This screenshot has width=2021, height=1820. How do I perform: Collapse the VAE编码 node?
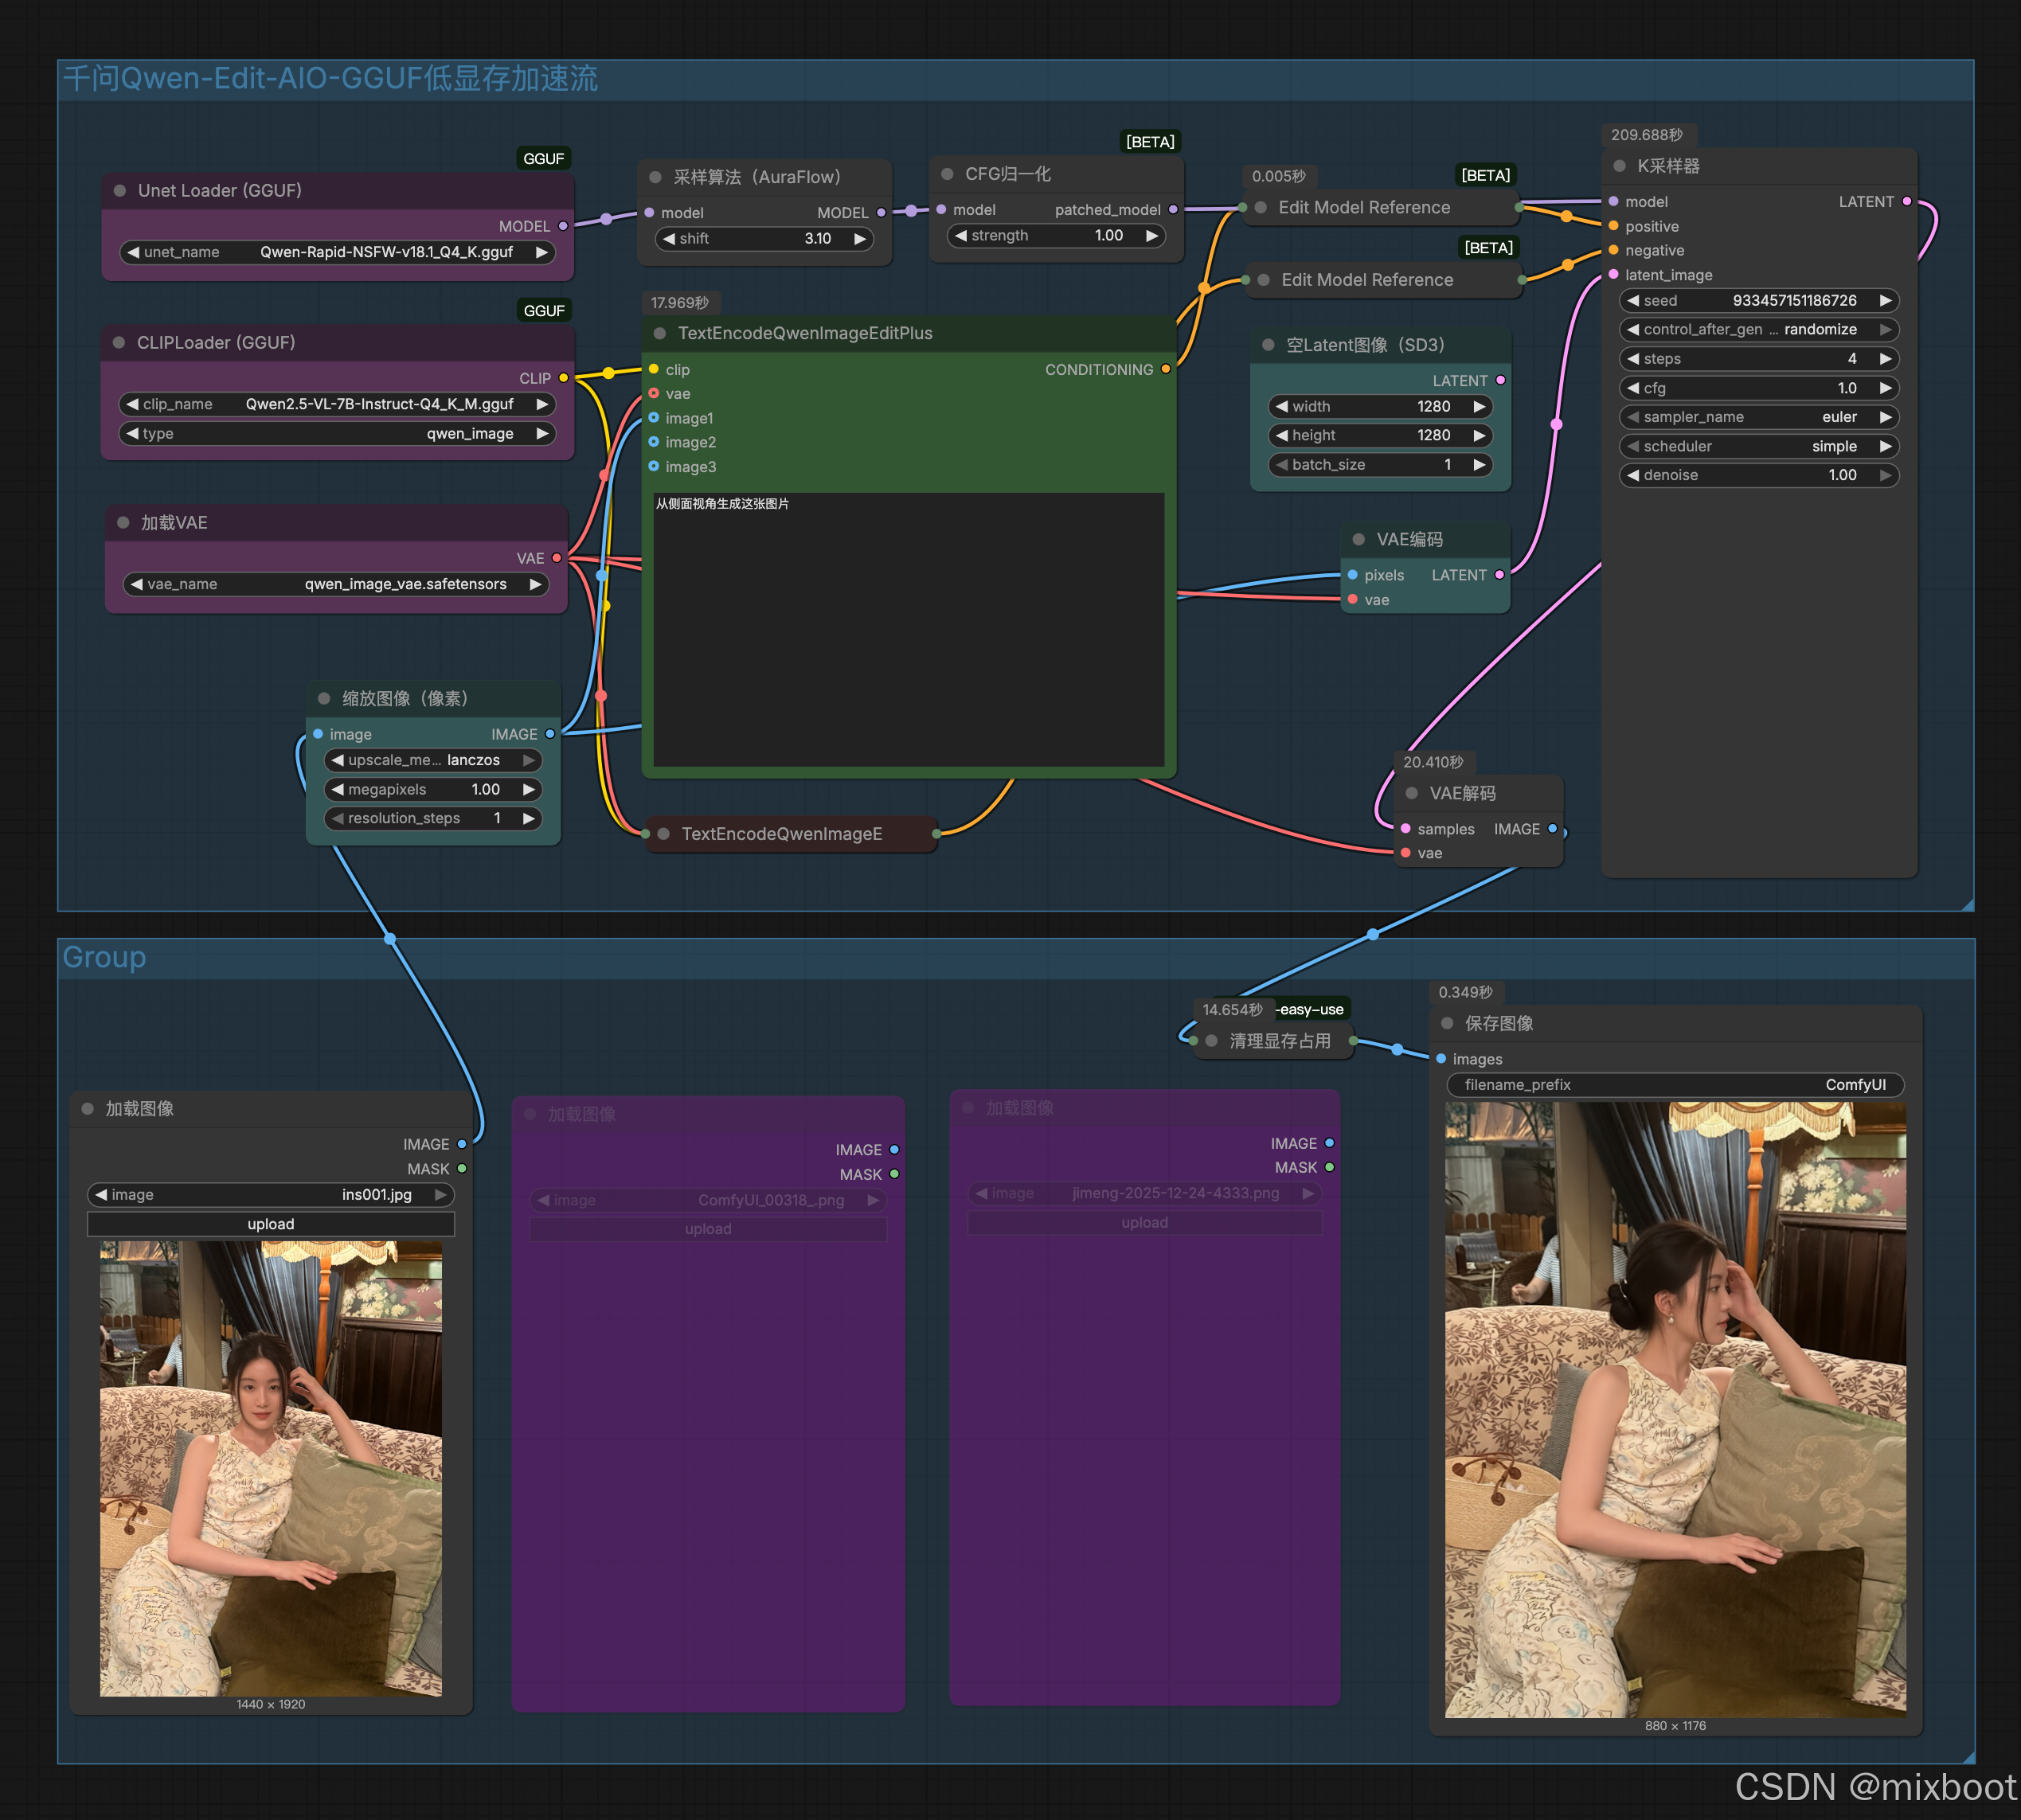tap(1358, 539)
